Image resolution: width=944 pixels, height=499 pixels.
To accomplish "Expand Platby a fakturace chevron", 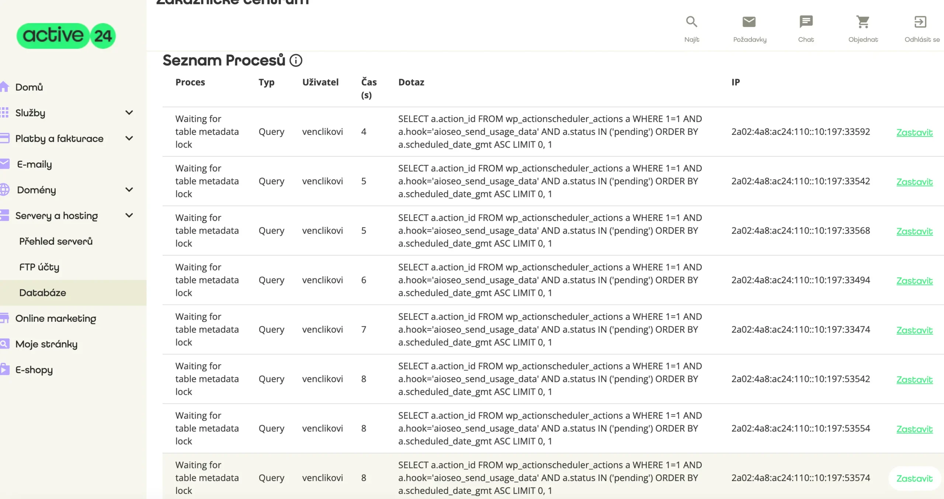I will (x=129, y=139).
